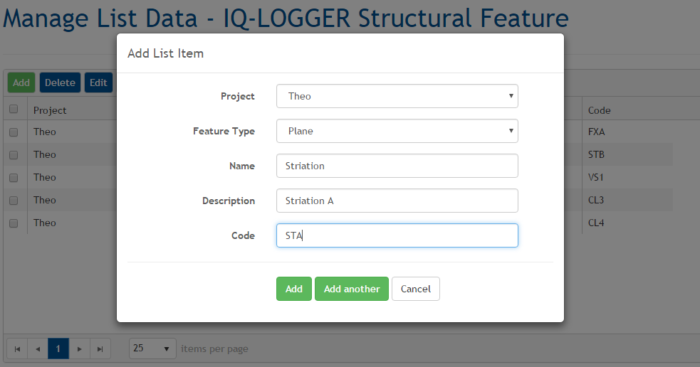Select page 1 in pagination

(x=58, y=349)
